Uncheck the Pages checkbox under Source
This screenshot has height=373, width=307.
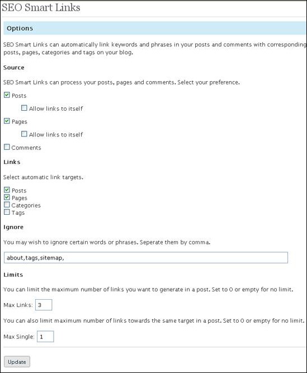pyautogui.click(x=7, y=121)
